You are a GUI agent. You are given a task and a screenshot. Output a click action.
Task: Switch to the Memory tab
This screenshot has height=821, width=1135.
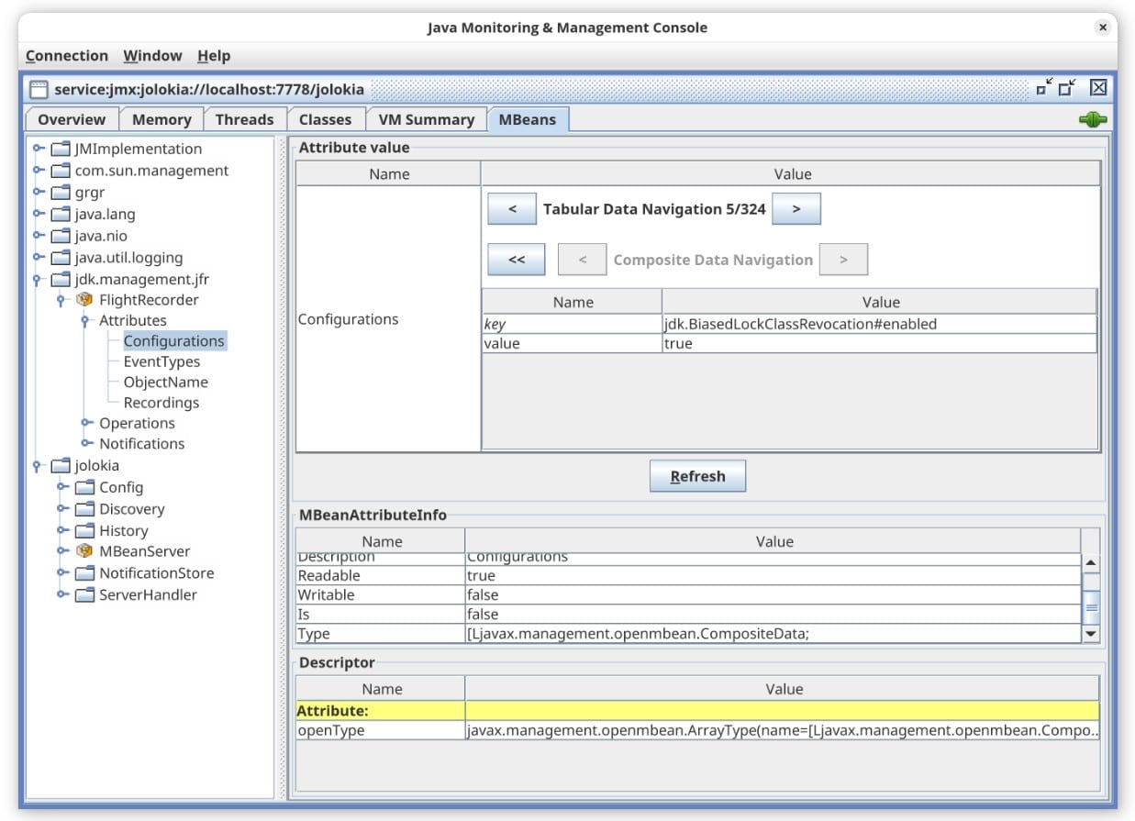pyautogui.click(x=161, y=119)
